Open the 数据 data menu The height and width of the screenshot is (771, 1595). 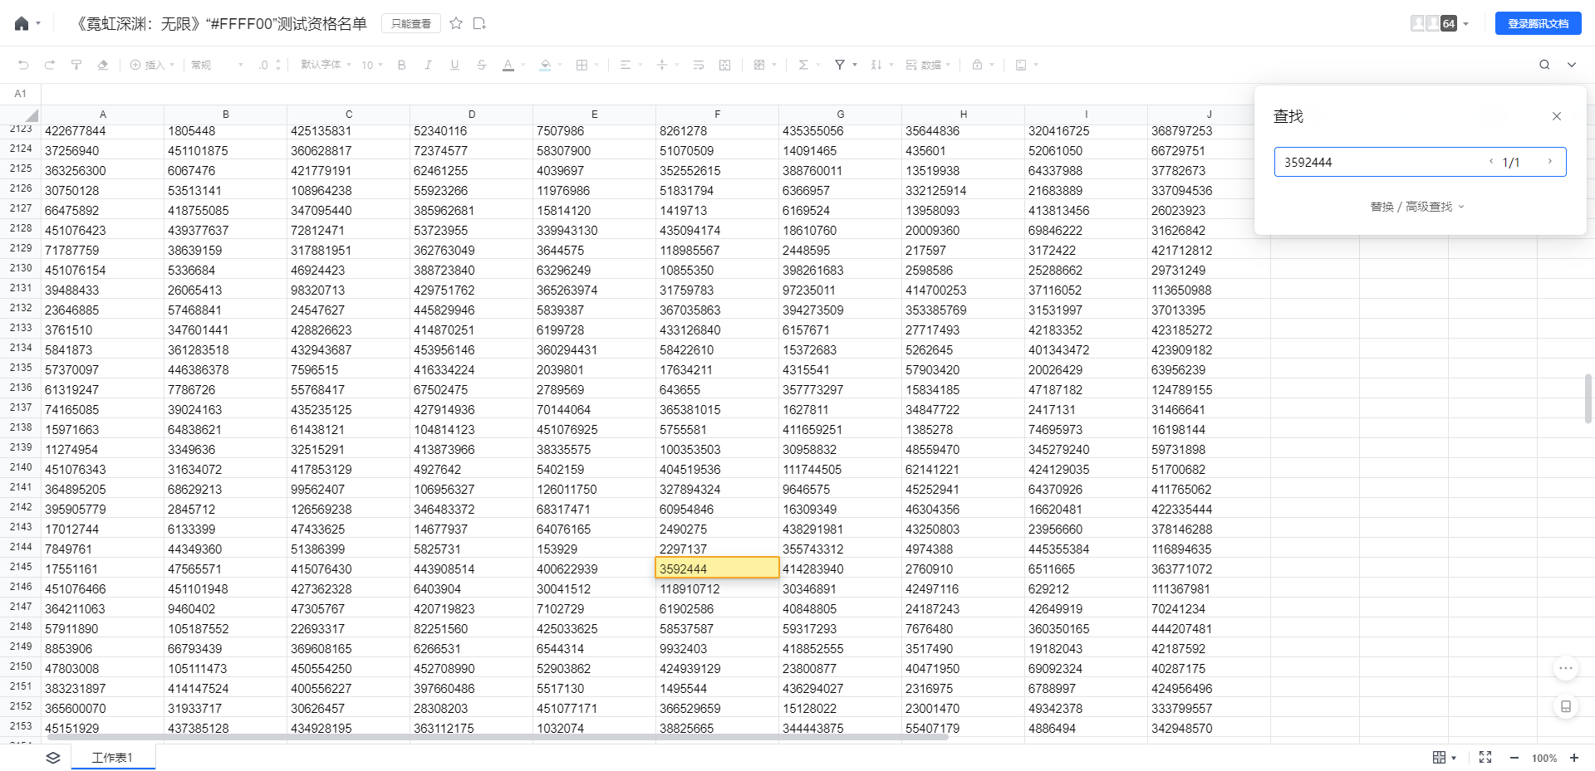(x=928, y=65)
